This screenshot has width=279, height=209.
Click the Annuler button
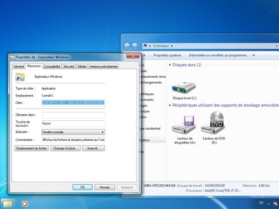click(105, 187)
